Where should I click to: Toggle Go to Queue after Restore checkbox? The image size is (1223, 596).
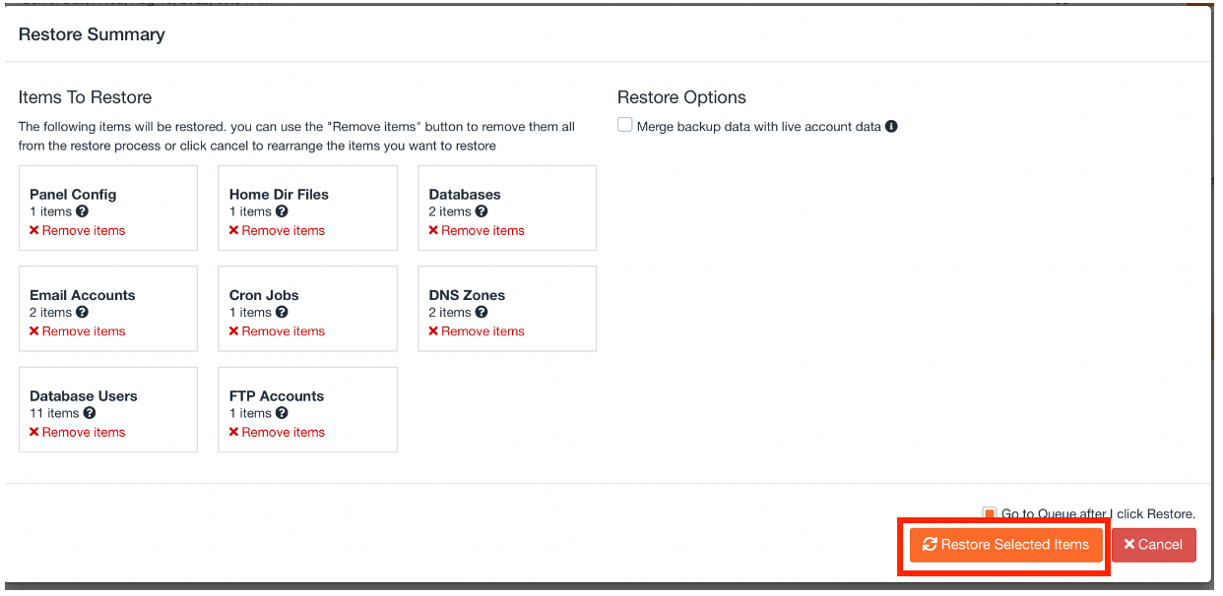tap(990, 513)
